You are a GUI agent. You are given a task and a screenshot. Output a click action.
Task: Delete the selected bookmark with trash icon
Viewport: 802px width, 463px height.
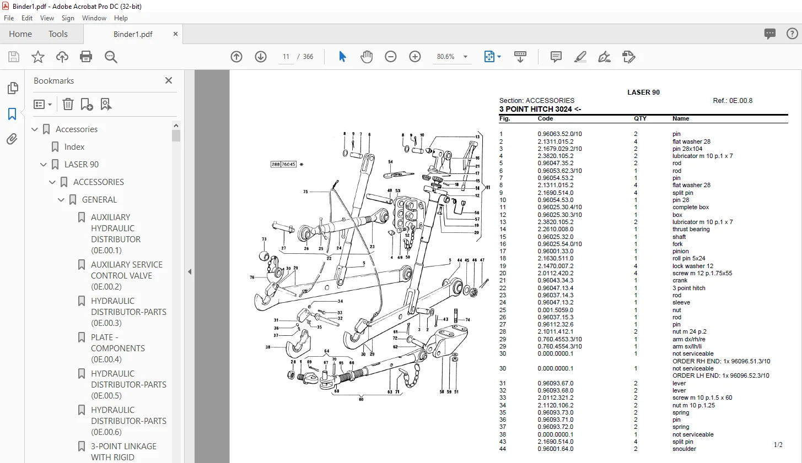pyautogui.click(x=68, y=104)
